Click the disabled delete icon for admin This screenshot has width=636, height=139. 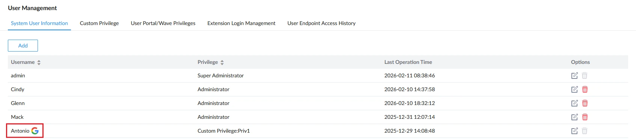click(x=585, y=75)
